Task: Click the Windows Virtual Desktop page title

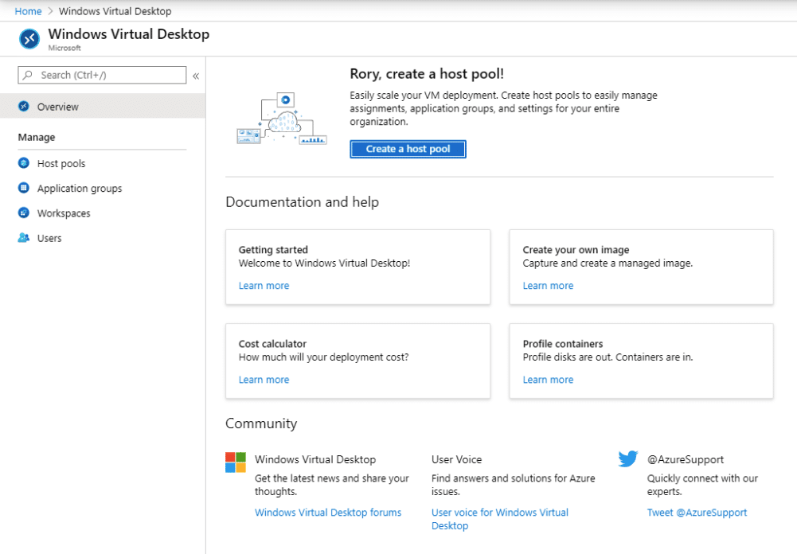Action: click(129, 34)
